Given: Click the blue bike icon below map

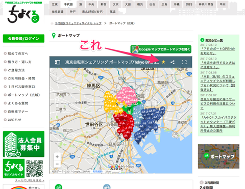Looking at the screenshot, I should point(107,186).
